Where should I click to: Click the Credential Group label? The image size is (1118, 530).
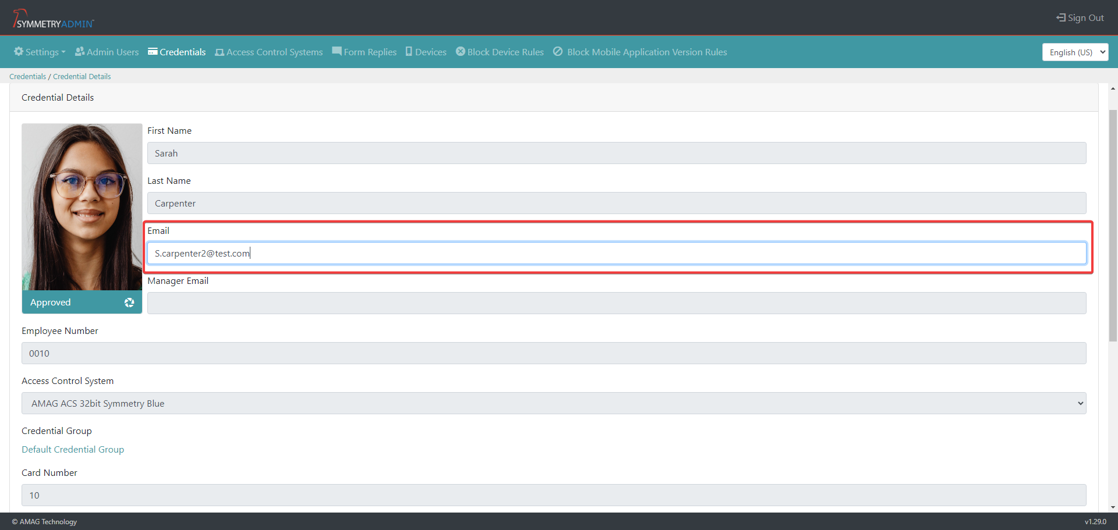pyautogui.click(x=56, y=431)
